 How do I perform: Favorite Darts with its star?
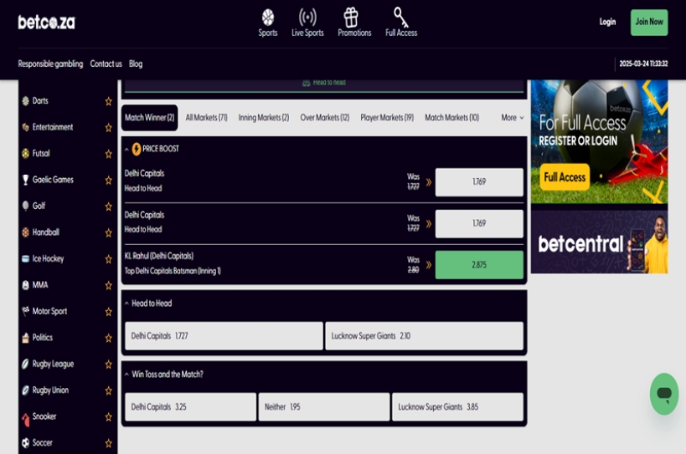(x=109, y=101)
